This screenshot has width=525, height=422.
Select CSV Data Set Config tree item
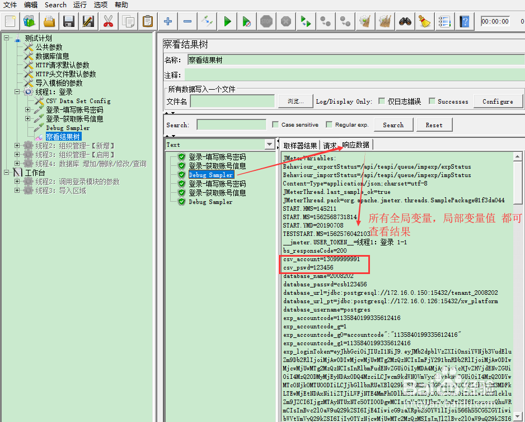tap(78, 100)
